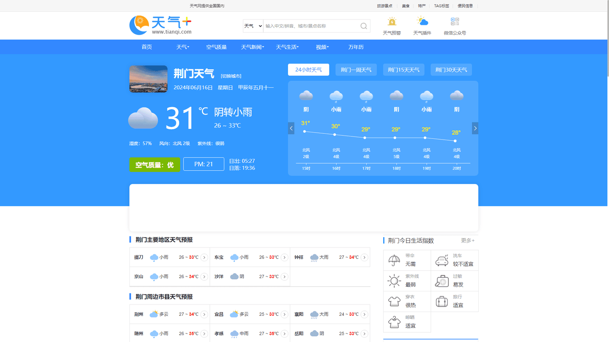The height and width of the screenshot is (342, 609).
Task: Click the rain icon above 19时 forecast
Action: tap(426, 96)
